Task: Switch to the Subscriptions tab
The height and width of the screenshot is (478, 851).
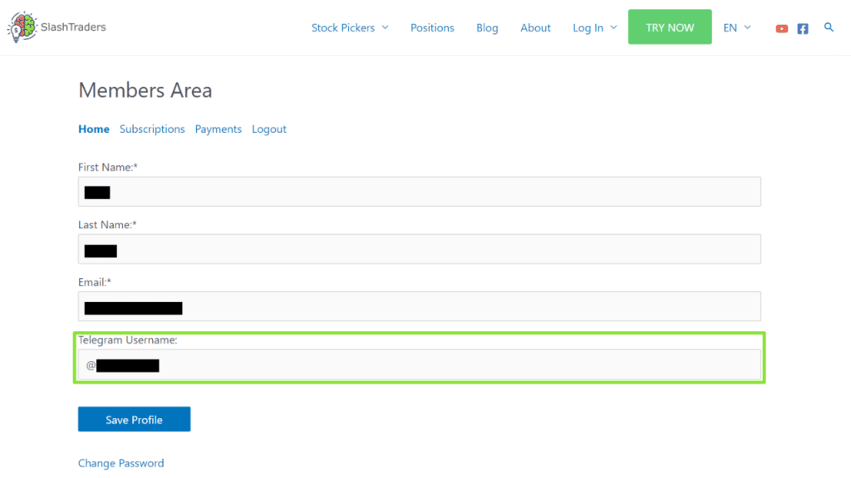Action: click(152, 129)
